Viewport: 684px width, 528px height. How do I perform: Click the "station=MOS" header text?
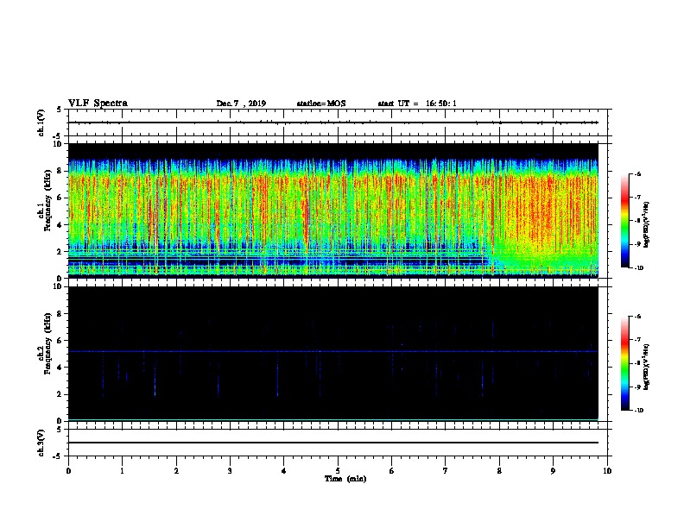coord(321,104)
